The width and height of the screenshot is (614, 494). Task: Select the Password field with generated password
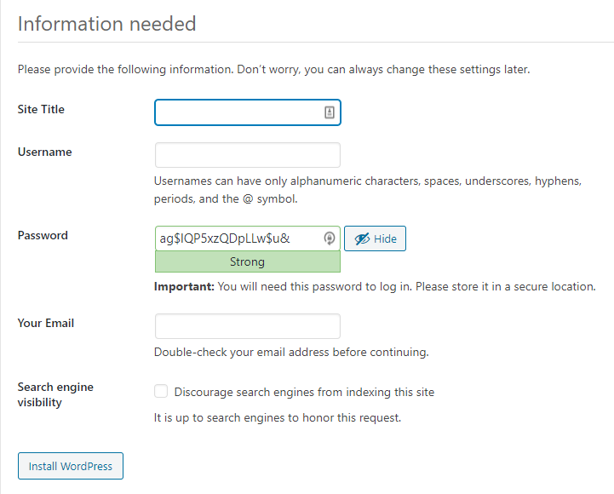click(248, 238)
